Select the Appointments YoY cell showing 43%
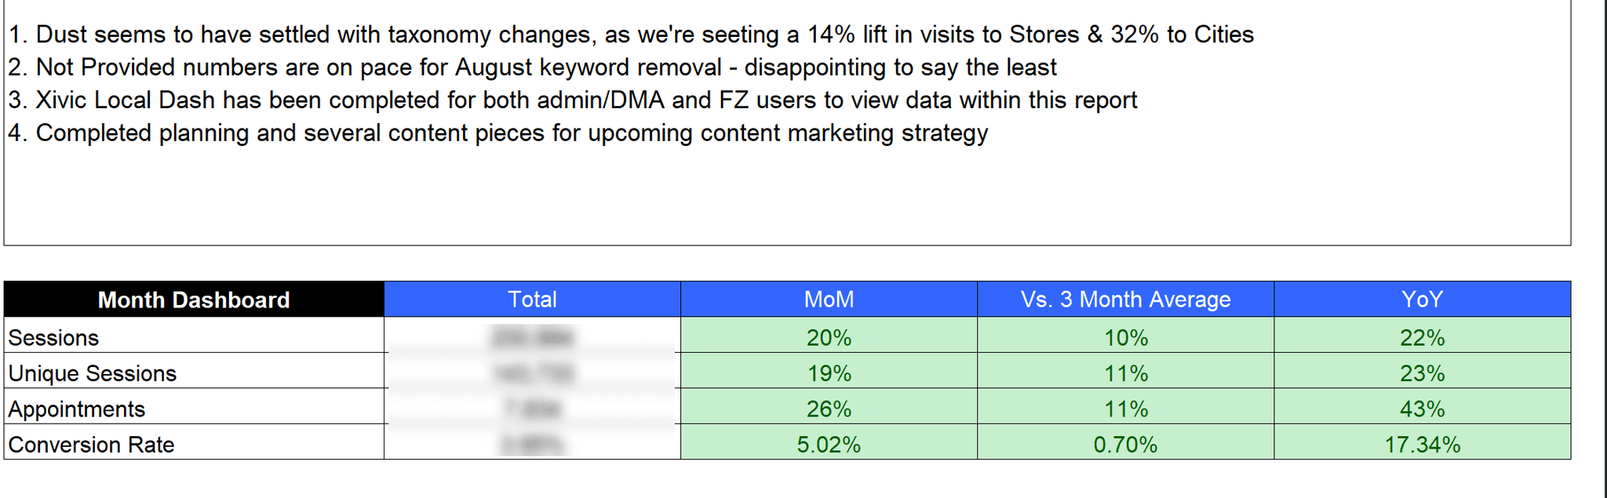Screen dimensions: 1607x498 tap(1422, 409)
